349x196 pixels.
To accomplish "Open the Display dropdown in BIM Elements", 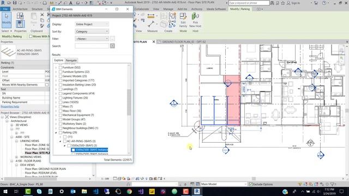I will click(92, 24).
